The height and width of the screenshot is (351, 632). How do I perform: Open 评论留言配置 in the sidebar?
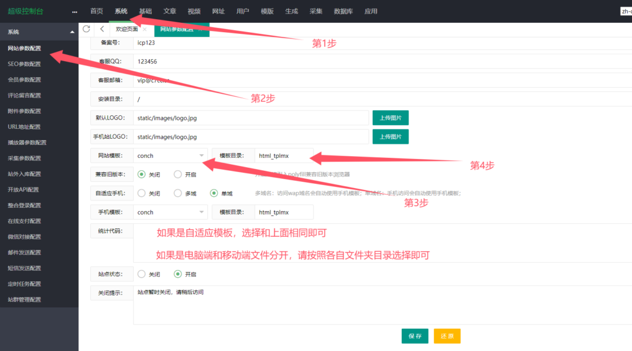click(24, 96)
